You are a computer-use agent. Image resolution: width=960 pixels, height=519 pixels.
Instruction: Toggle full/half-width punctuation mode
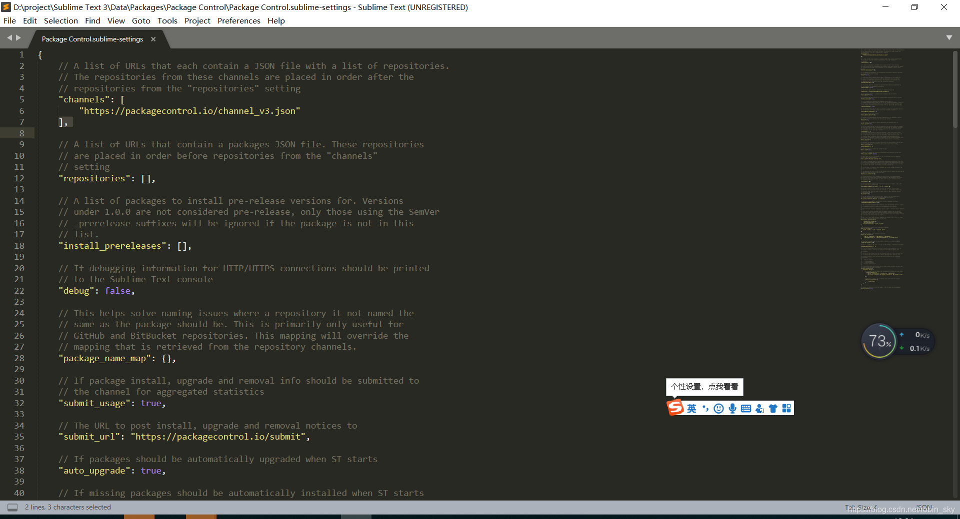(x=705, y=408)
